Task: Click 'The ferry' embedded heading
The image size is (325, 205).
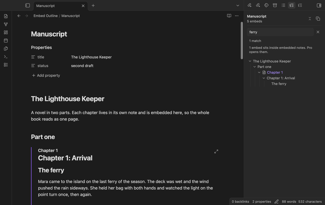Action: coord(51,170)
